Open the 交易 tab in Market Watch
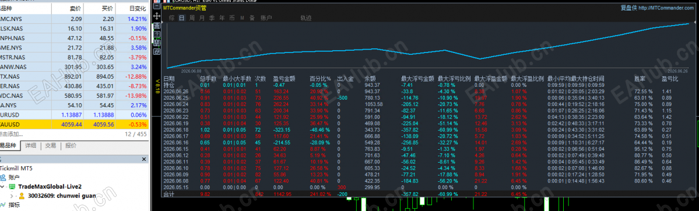 click(x=50, y=145)
